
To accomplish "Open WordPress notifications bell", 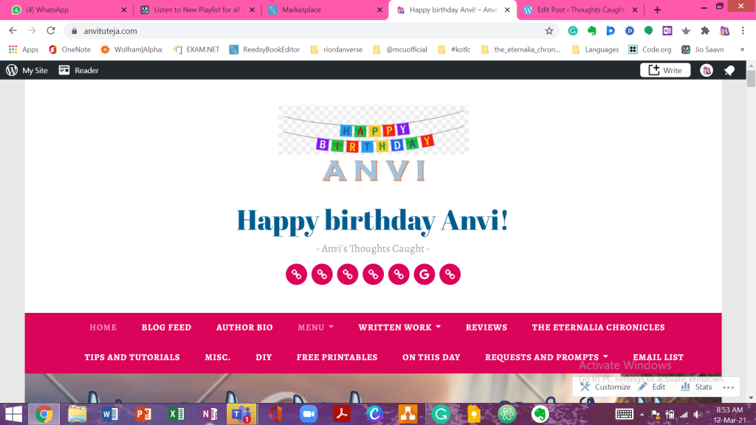I will tap(729, 70).
